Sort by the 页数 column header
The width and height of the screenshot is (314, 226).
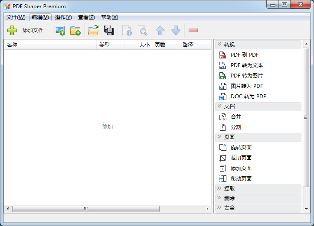[166, 45]
